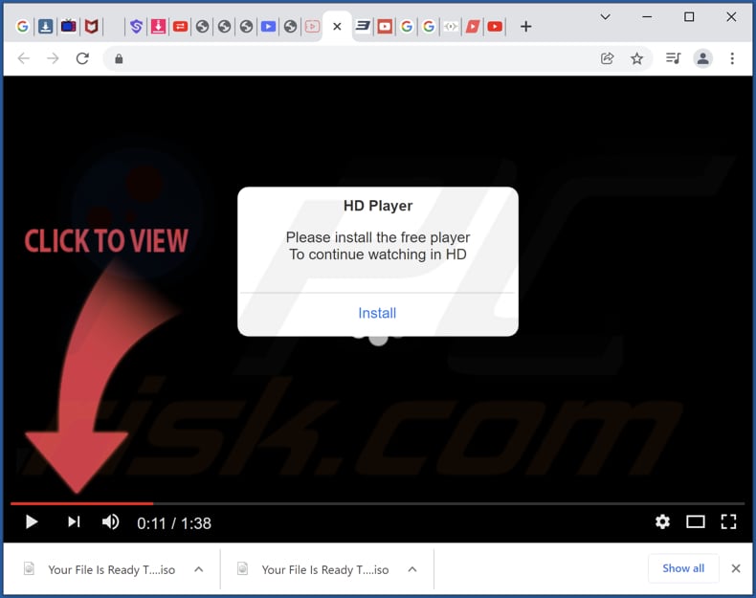Open video settings gear
This screenshot has height=598, width=756.
point(662,521)
